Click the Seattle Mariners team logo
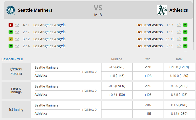196x120 pixels. coord(11,10)
